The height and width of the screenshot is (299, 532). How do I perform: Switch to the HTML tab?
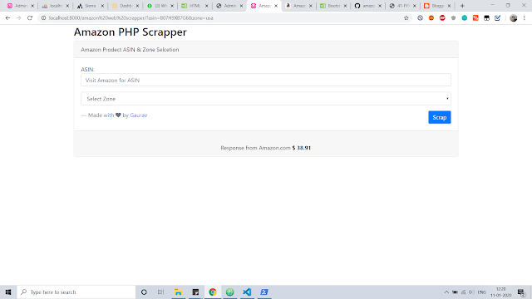coord(195,6)
